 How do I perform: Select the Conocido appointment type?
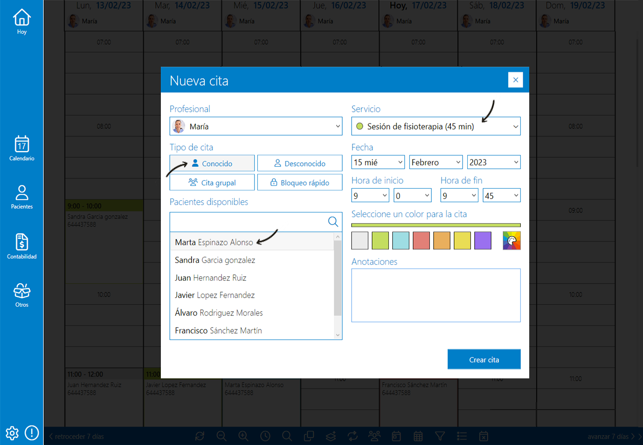pyautogui.click(x=212, y=163)
